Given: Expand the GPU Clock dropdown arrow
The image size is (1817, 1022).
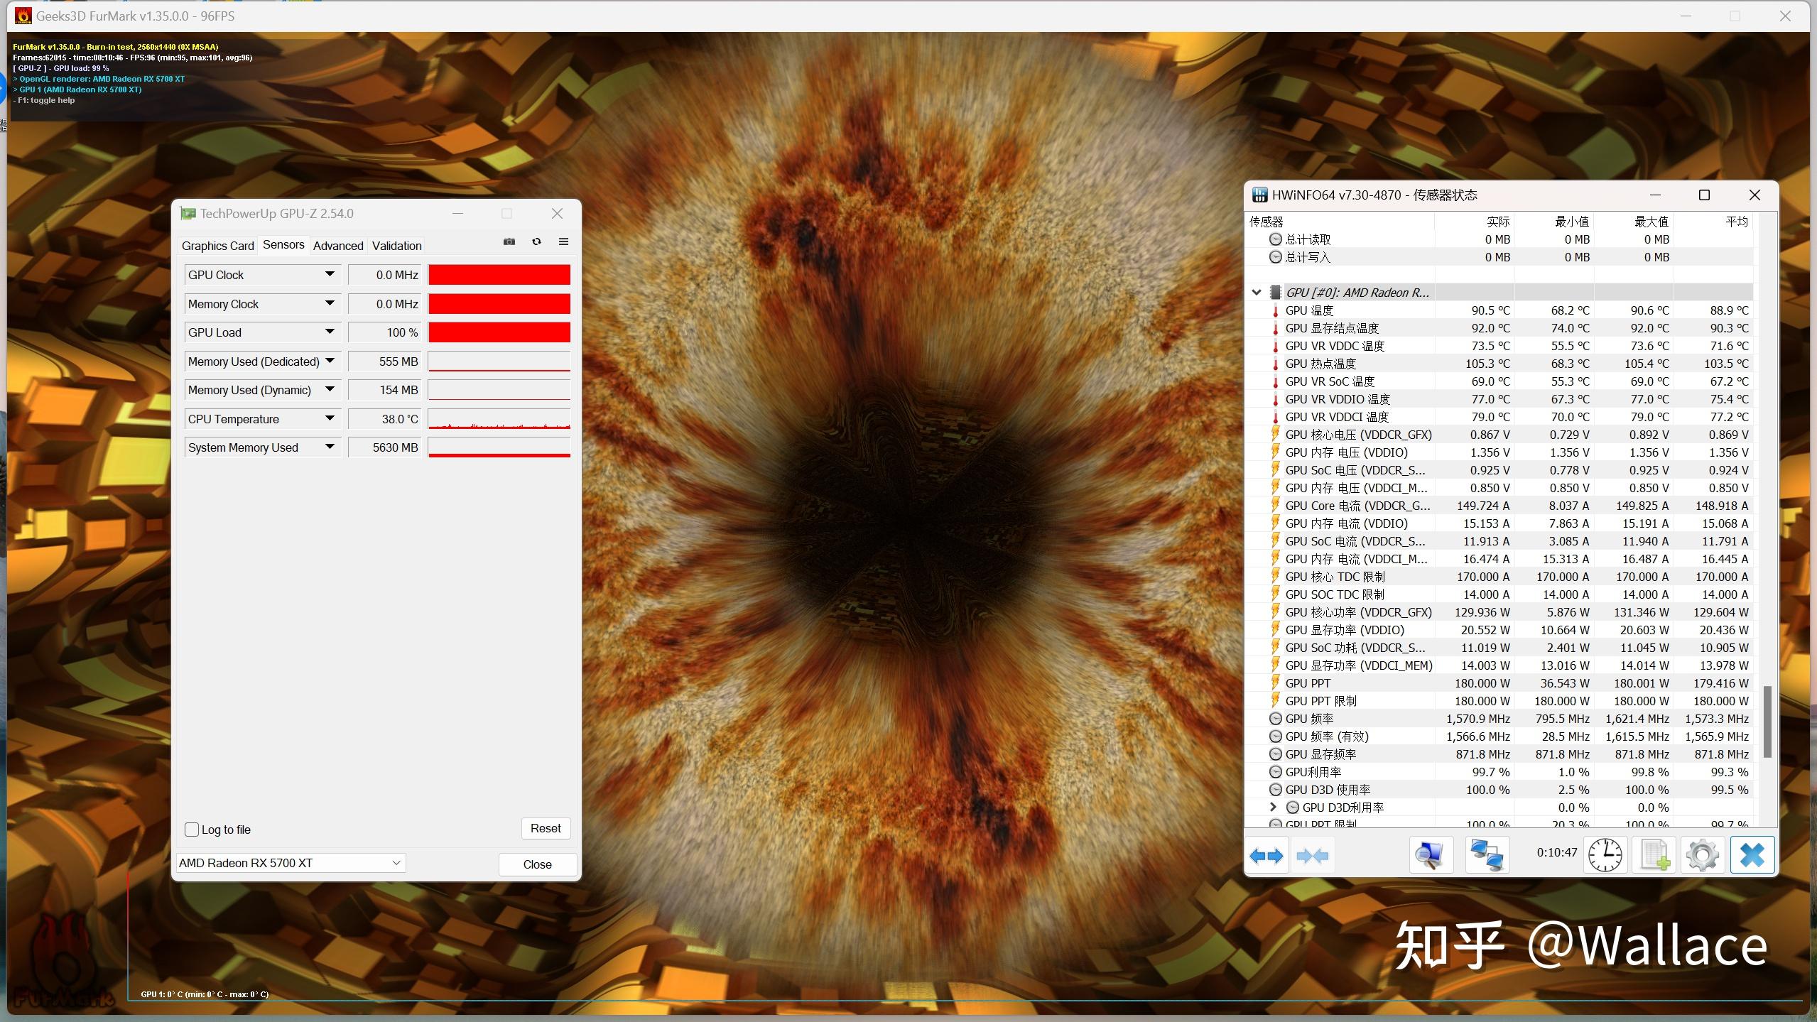Looking at the screenshot, I should click(330, 275).
